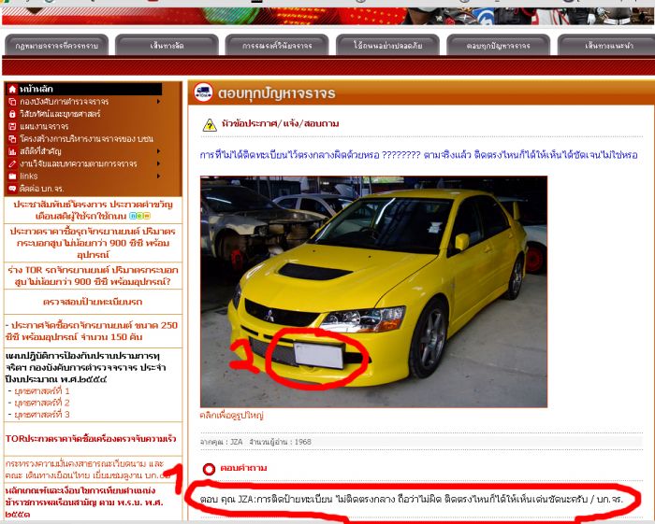Click the ตอบคำถาม heading
The image size is (655, 524).
(243, 468)
